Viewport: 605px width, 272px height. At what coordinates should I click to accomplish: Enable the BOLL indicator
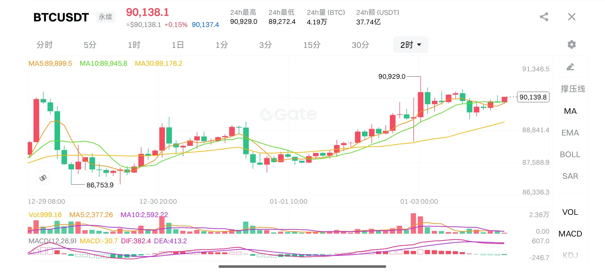coord(570,154)
